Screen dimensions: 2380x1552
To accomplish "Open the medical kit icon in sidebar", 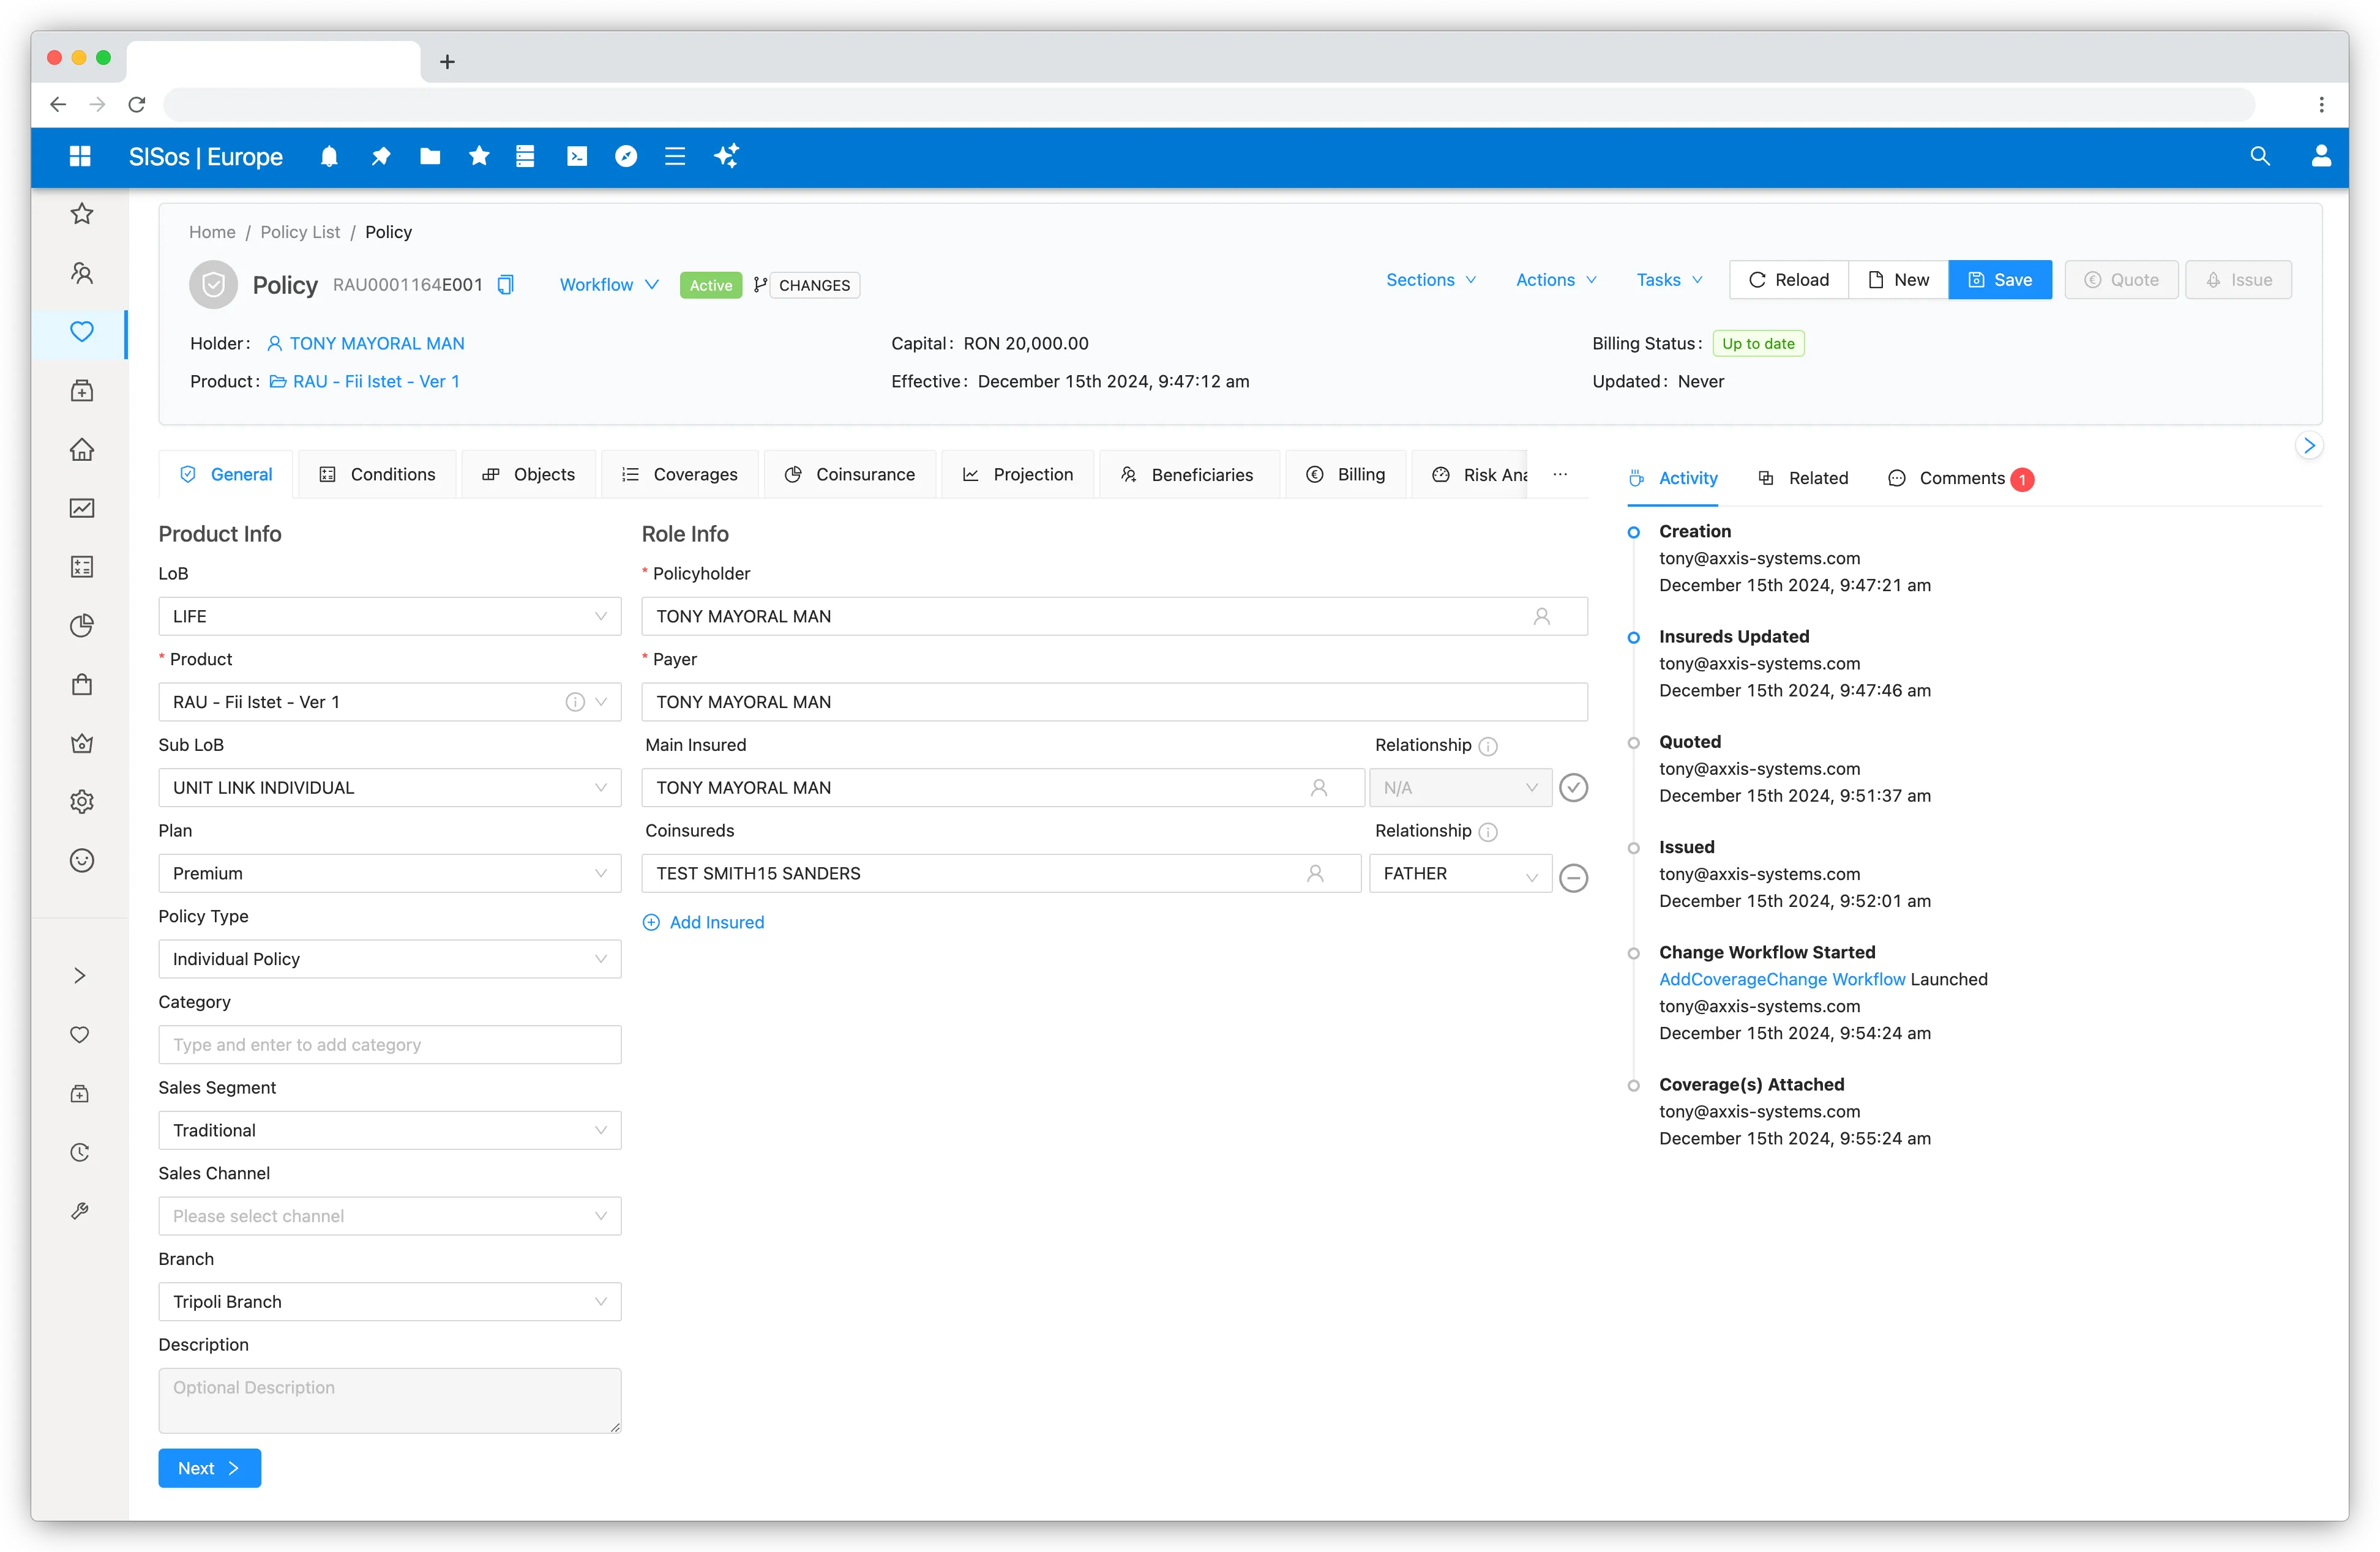I will 82,391.
